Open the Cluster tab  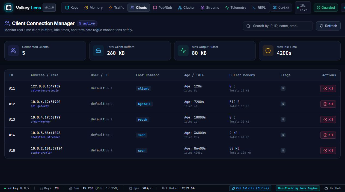186,8
